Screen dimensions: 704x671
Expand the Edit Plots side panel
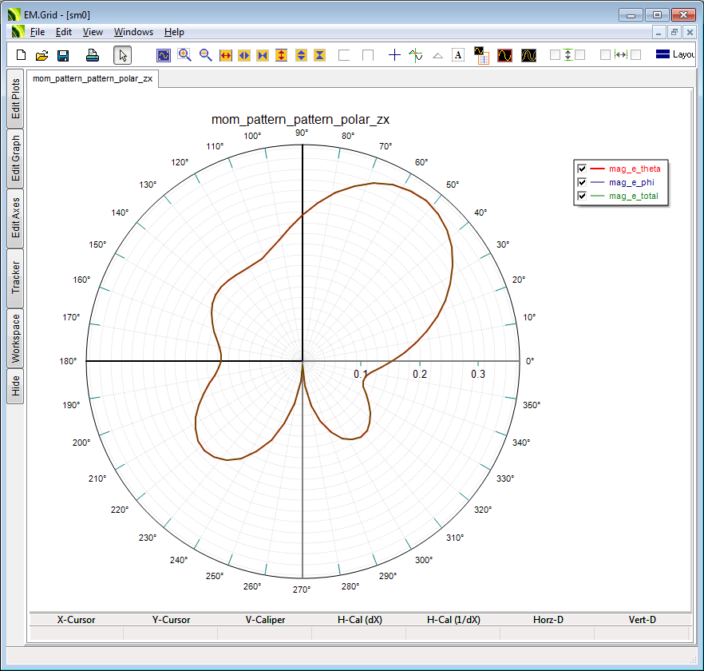(15, 99)
